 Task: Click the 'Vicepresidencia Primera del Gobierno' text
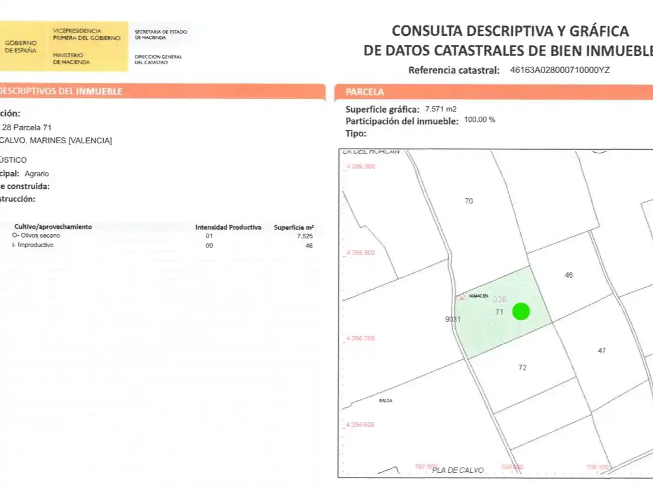point(87,34)
